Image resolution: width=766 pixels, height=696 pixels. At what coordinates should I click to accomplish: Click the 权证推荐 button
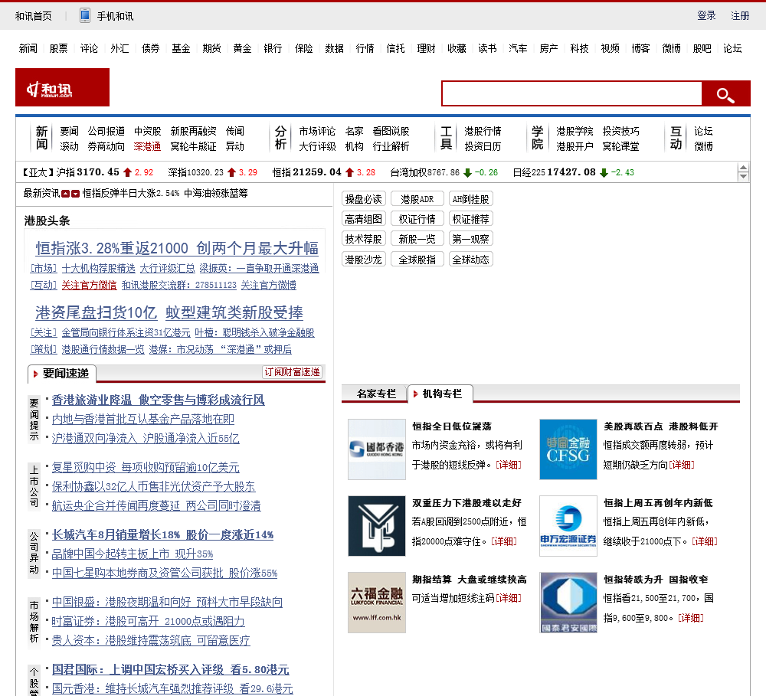(x=470, y=219)
